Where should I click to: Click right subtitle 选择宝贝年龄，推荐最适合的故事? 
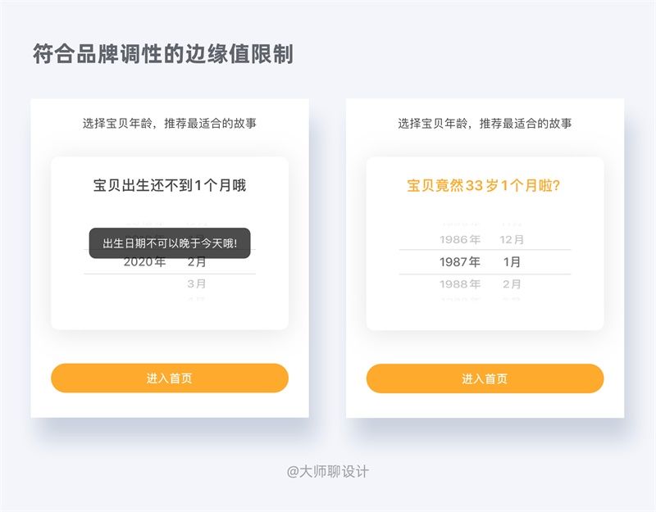tap(485, 124)
